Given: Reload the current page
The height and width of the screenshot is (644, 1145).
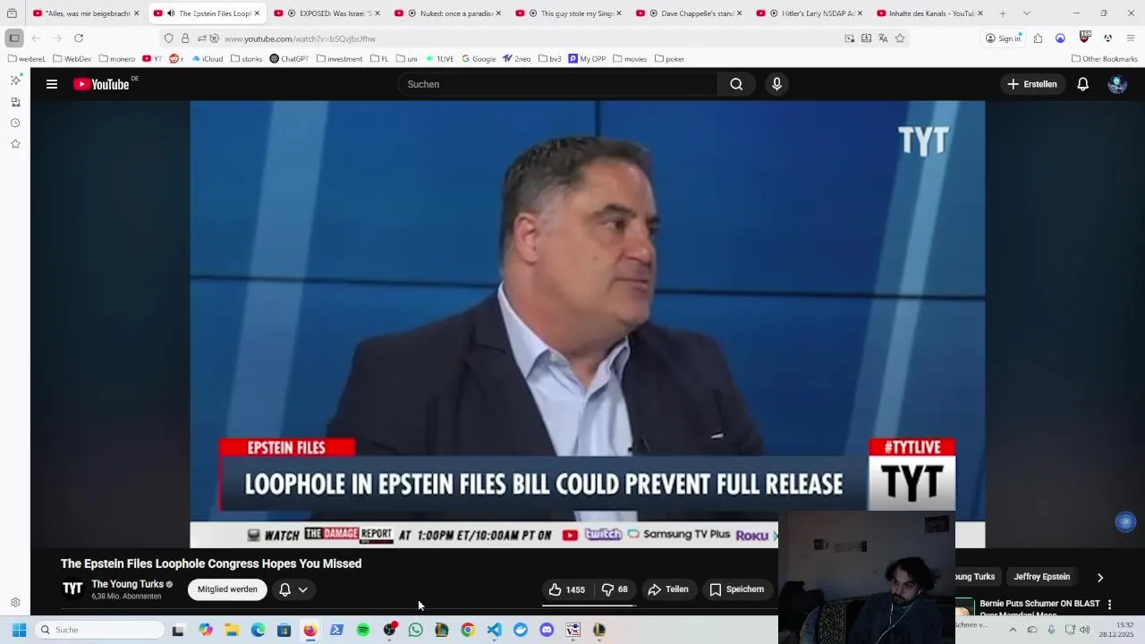Looking at the screenshot, I should (x=79, y=38).
